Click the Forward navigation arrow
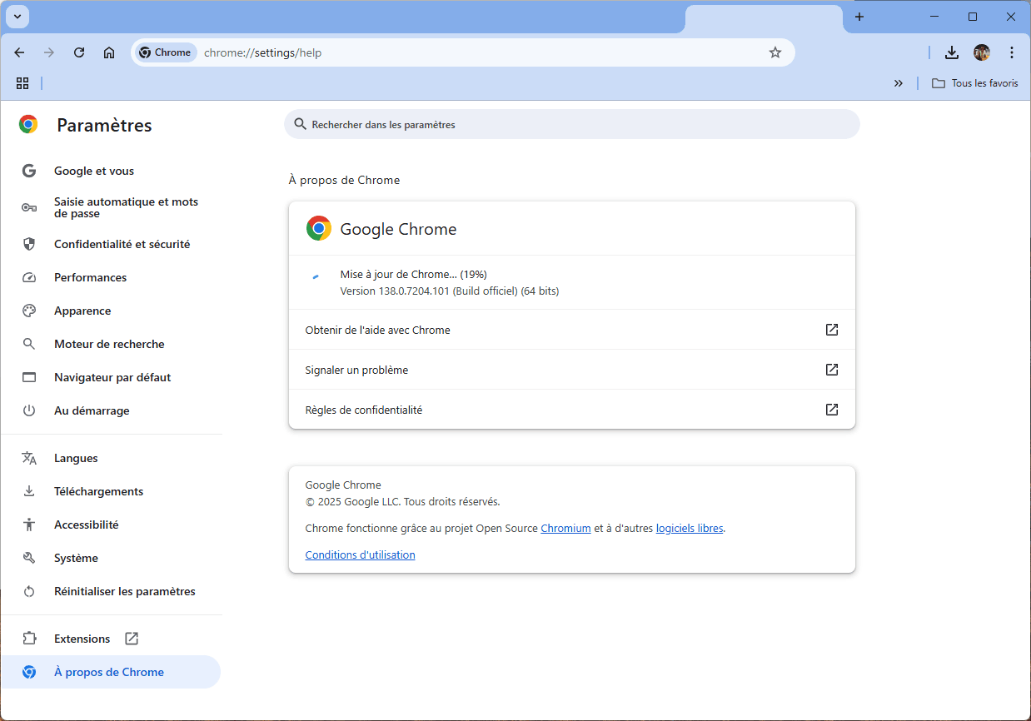This screenshot has height=721, width=1031. tap(49, 52)
